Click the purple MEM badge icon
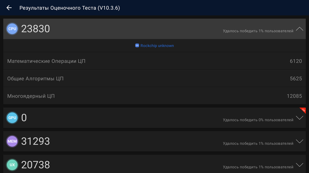 (12, 141)
